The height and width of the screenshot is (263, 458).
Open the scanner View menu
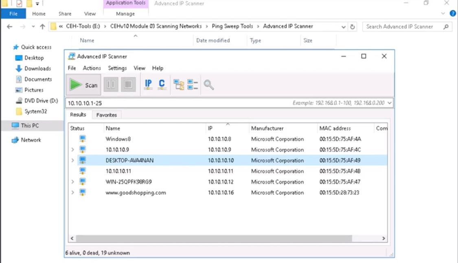[x=139, y=68]
